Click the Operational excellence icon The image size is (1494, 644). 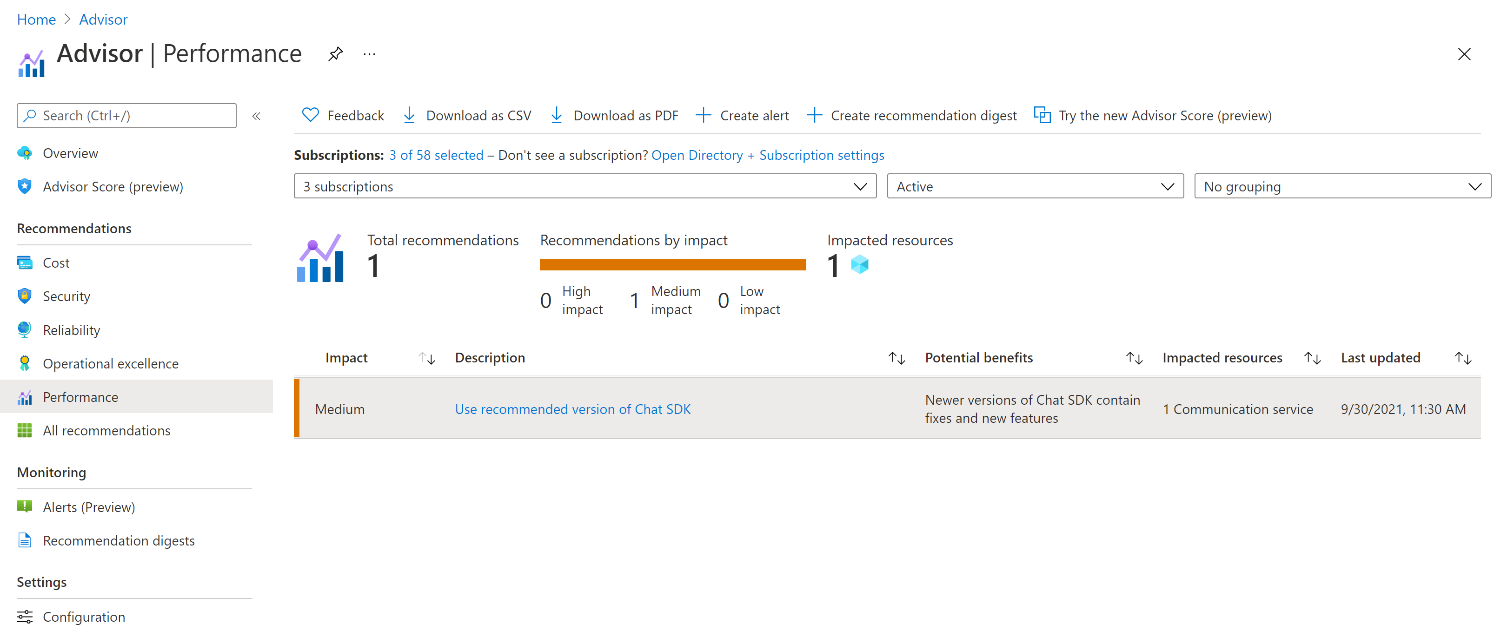[26, 363]
